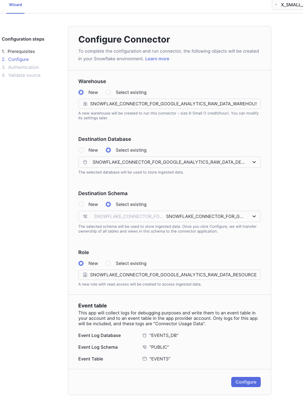Go to the Prerequisites step
Screen dimensions: 303x402
[21, 51]
